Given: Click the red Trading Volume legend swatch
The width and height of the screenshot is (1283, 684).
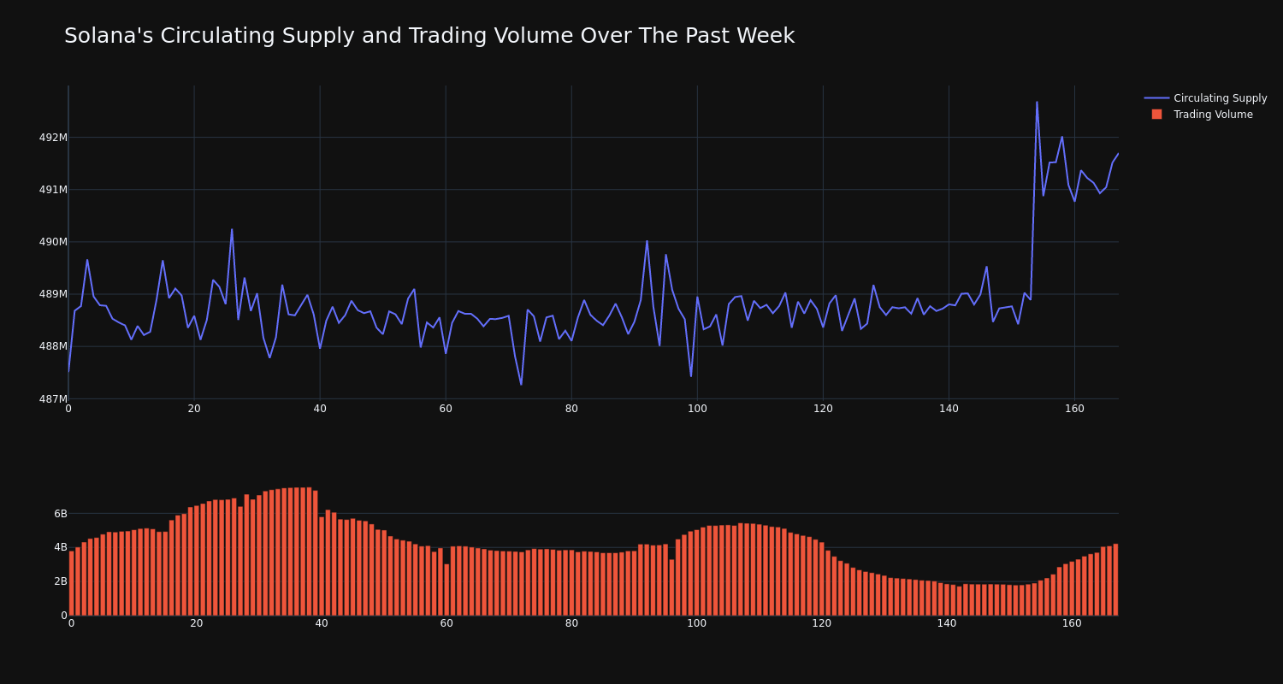Looking at the screenshot, I should tap(1156, 115).
